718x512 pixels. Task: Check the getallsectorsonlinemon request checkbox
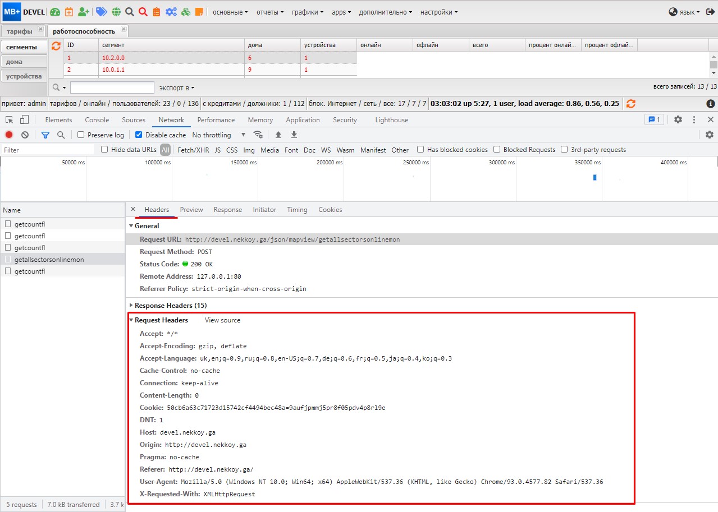[x=8, y=259]
